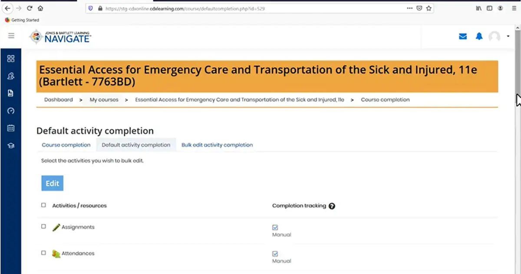521x274 pixels.
Task: Open the notifications bell
Action: [x=479, y=37]
